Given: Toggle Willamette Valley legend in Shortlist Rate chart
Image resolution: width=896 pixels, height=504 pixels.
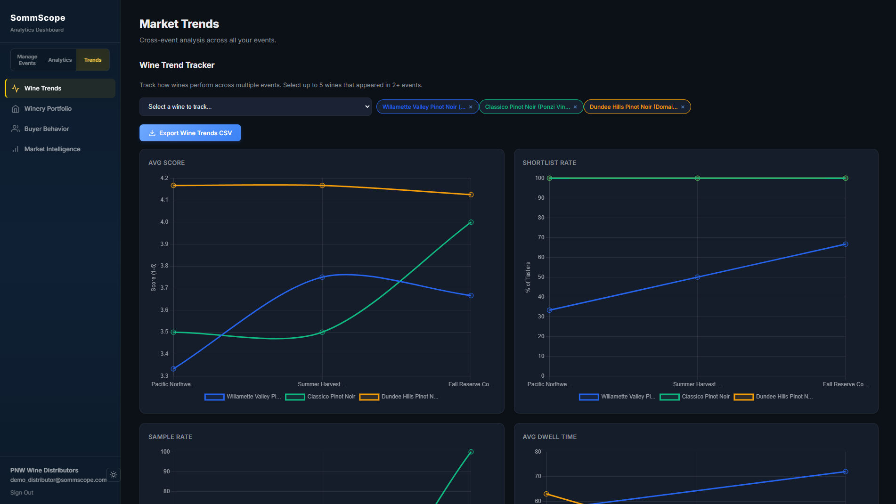Looking at the screenshot, I should pyautogui.click(x=617, y=397).
